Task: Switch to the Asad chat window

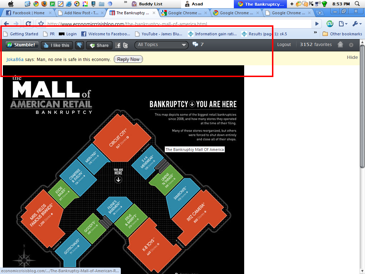Action: (x=194, y=4)
